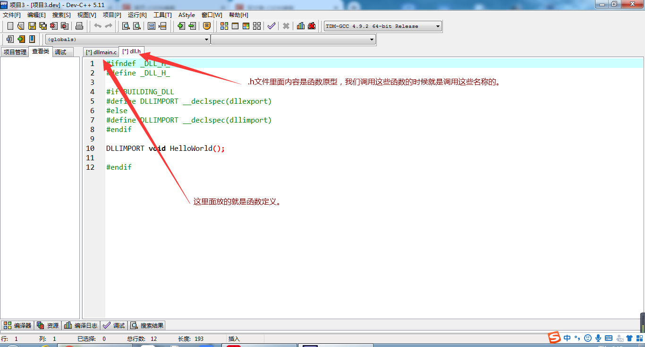Viewport: 645px width, 347px height.
Task: Toggle bookmark using second-row green plus icon
Action: (21, 39)
